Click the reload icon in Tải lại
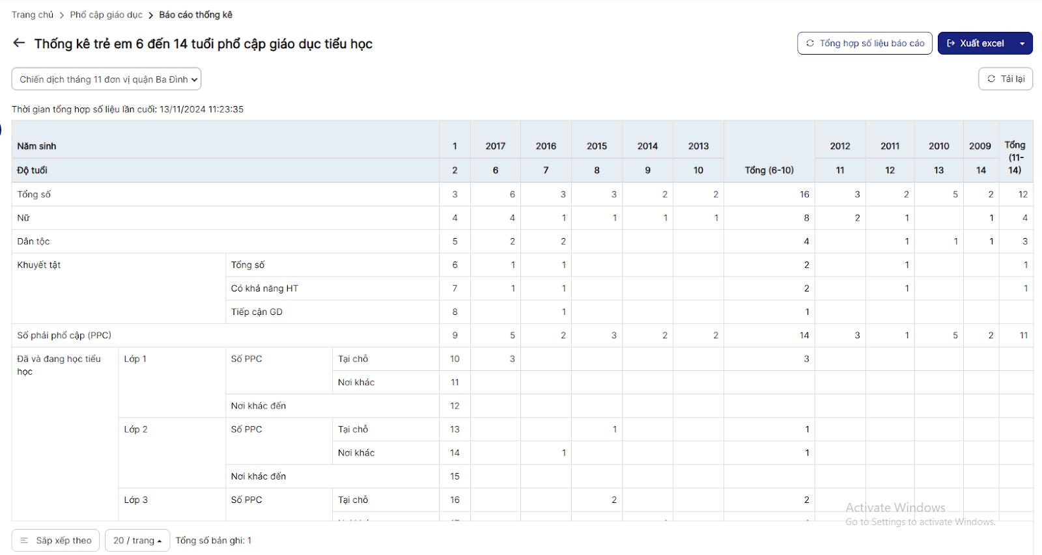Screen dimensions: 1042x555 (x=991, y=79)
